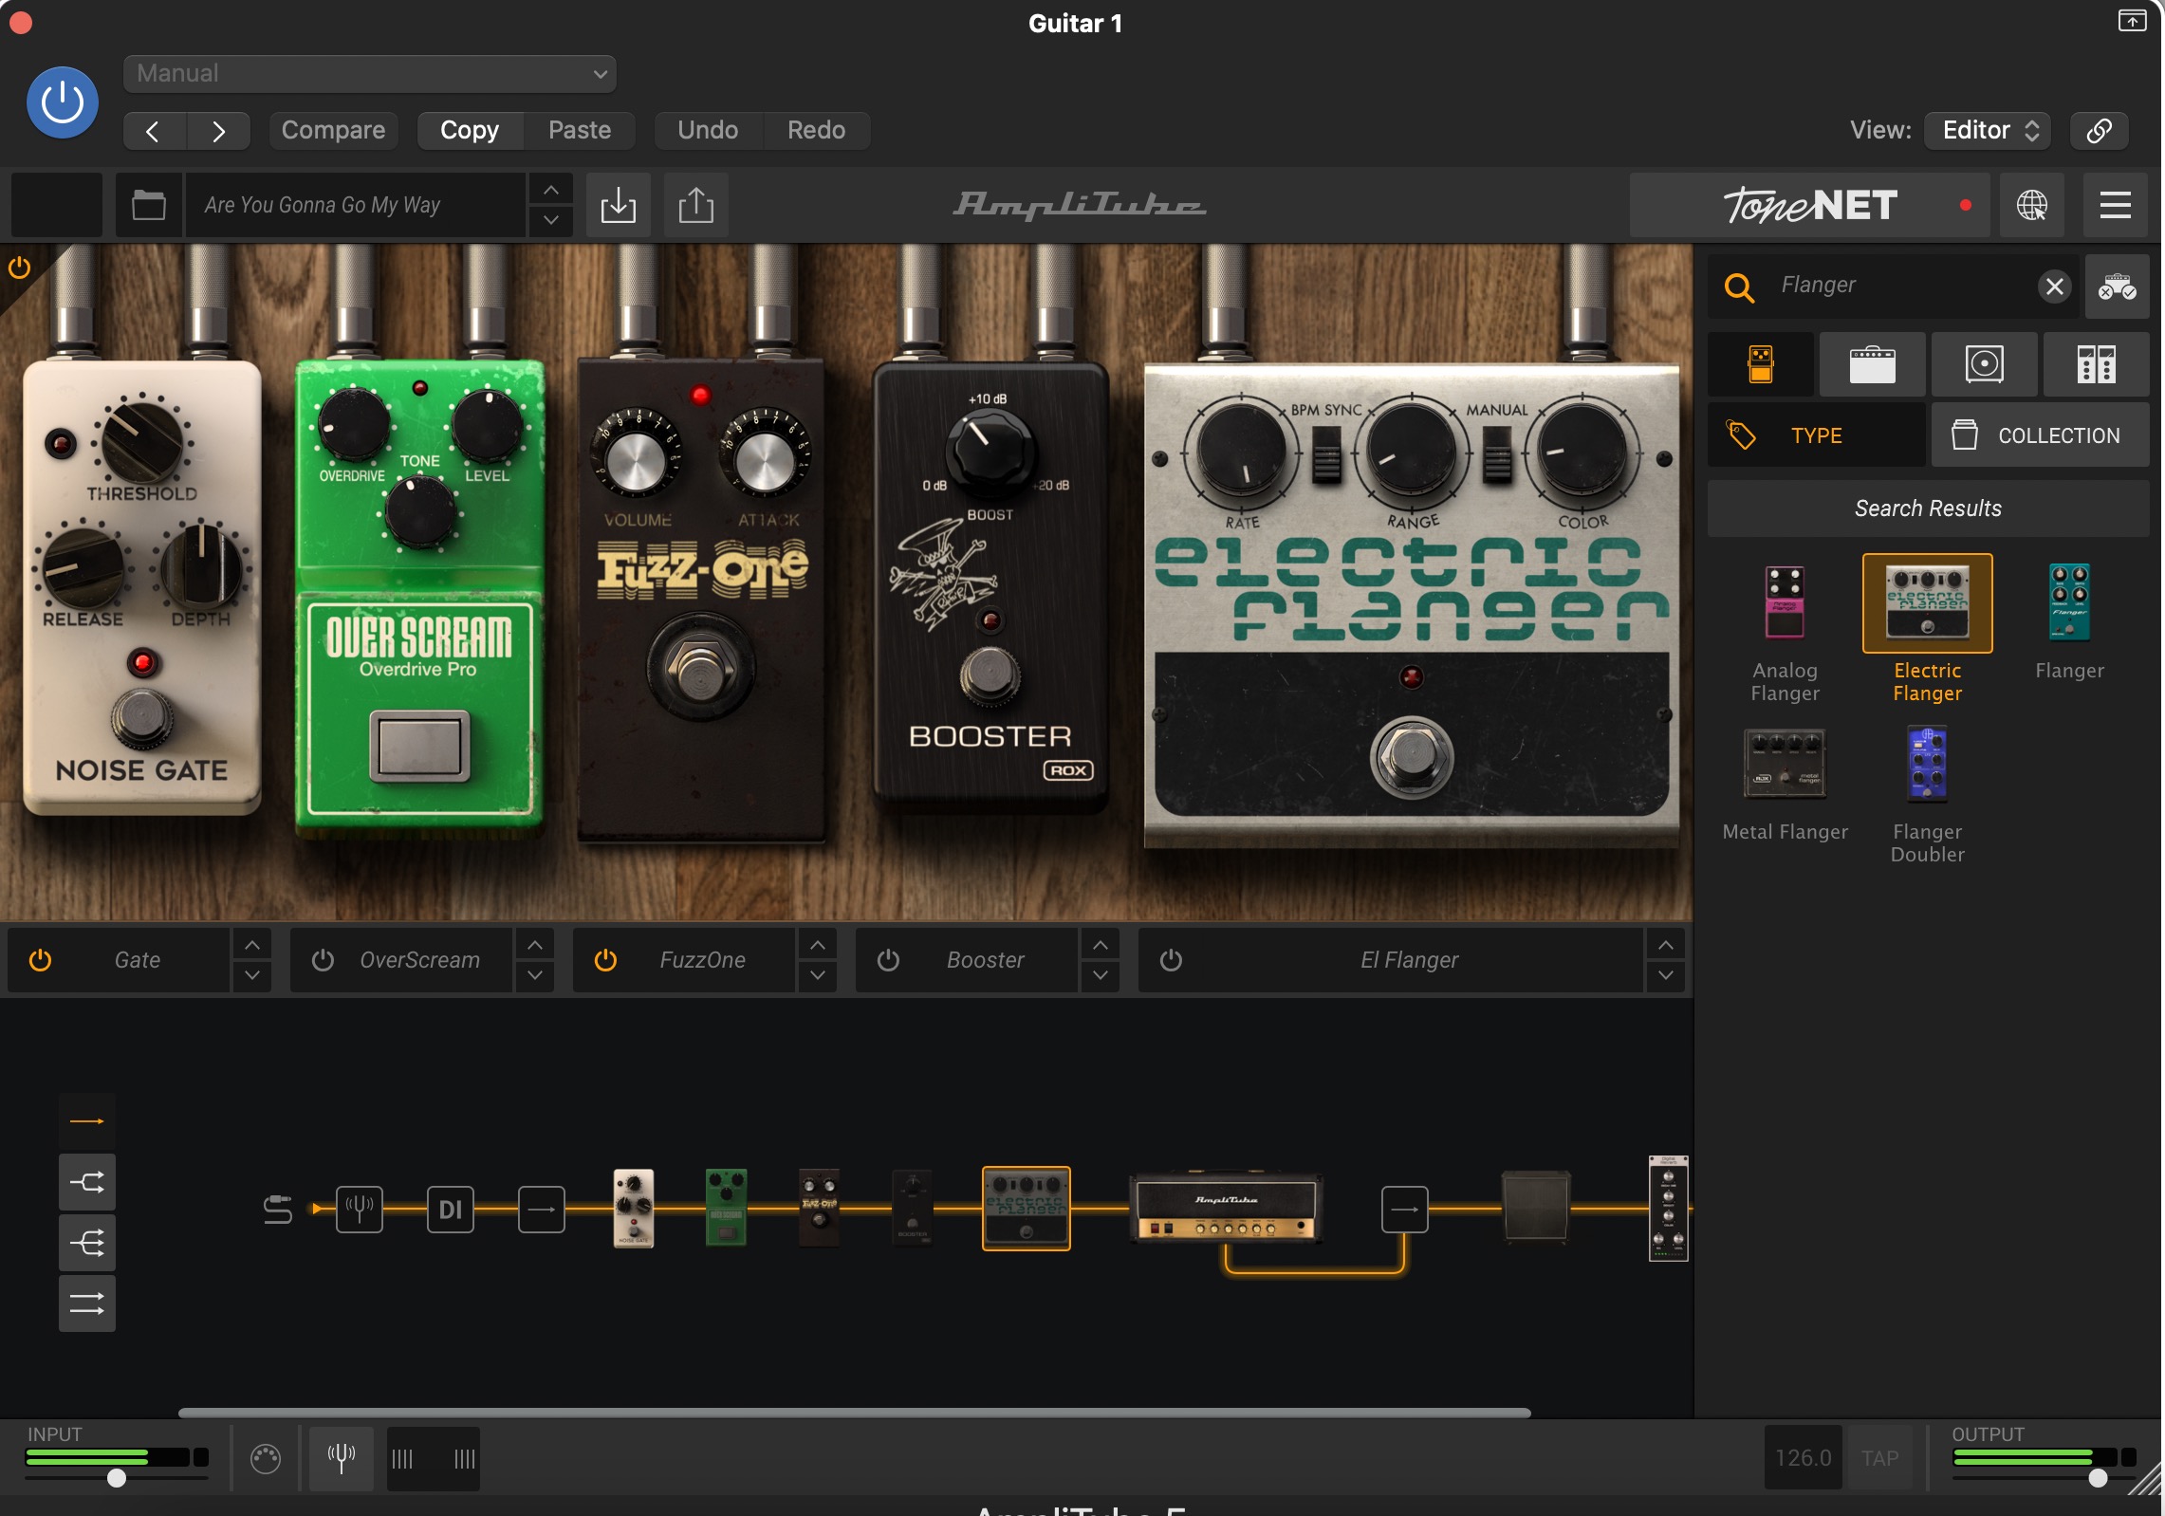
Task: Open the View Editor dropdown
Action: tap(1989, 131)
